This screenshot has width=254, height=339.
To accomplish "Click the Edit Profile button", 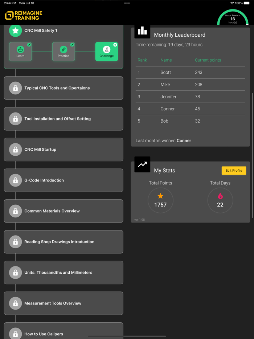I will pos(234,171).
